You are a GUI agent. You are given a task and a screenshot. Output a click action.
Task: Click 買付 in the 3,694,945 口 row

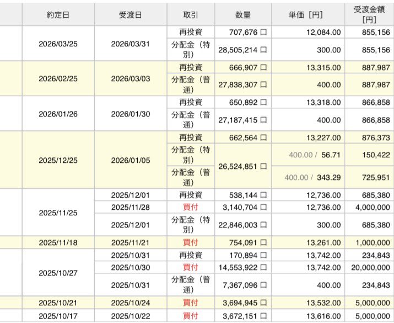[191, 303]
